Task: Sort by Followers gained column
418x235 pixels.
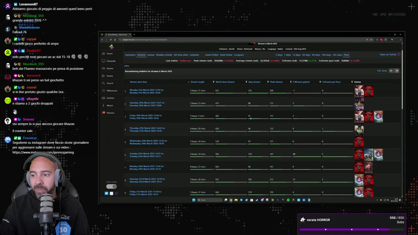Action: [x=301, y=82]
